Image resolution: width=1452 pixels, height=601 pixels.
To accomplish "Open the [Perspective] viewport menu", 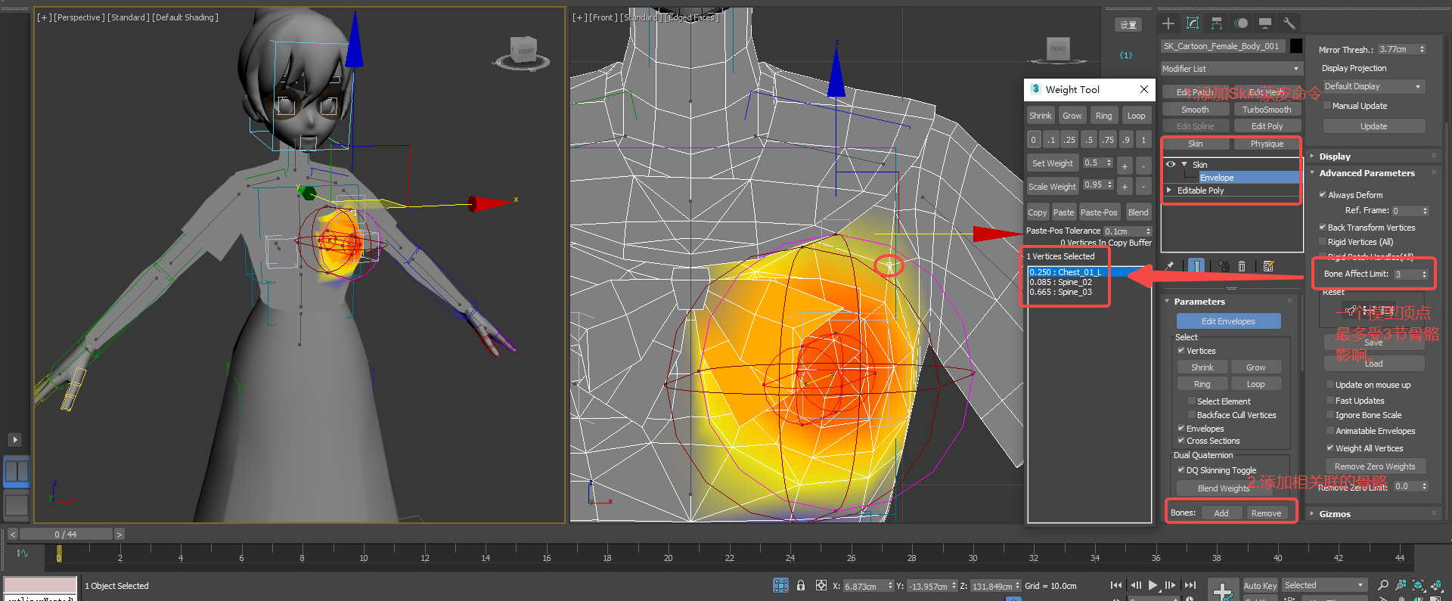I will click(x=79, y=17).
